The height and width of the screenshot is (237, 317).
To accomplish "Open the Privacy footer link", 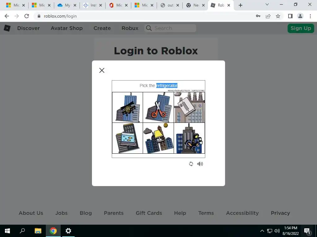I will [x=280, y=213].
